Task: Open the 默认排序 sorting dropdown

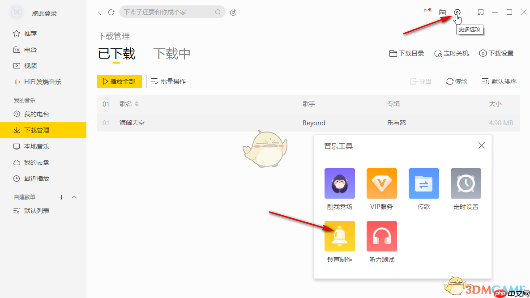Action: pos(499,81)
